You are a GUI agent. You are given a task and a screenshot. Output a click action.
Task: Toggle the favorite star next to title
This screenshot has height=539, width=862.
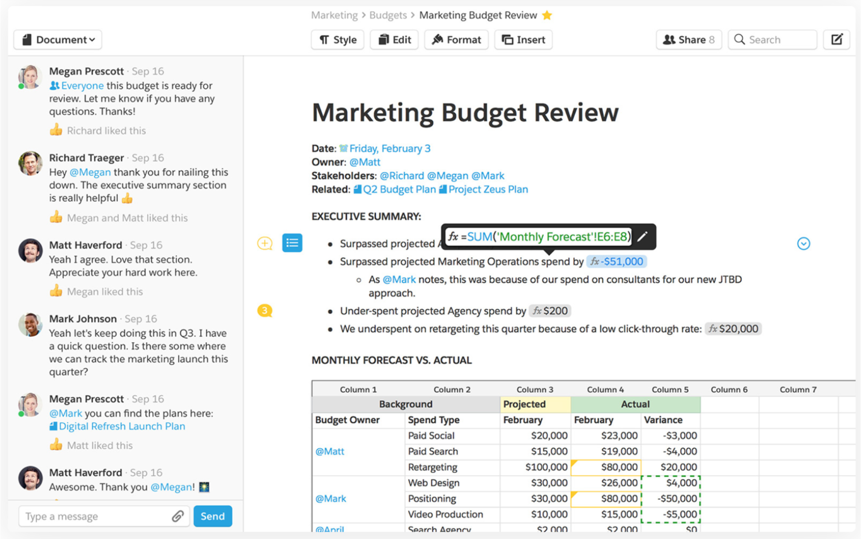point(547,15)
